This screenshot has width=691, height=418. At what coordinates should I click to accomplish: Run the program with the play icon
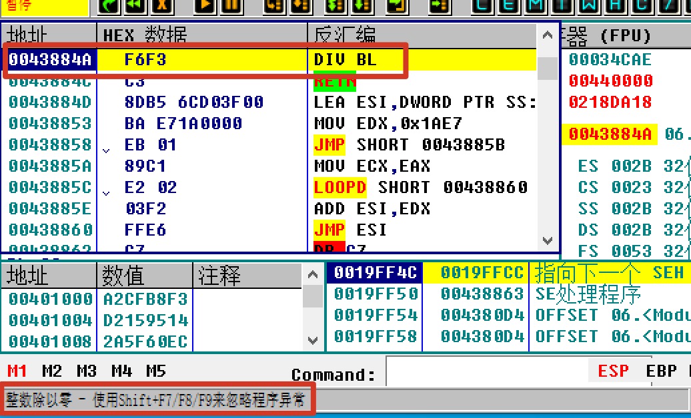point(205,6)
